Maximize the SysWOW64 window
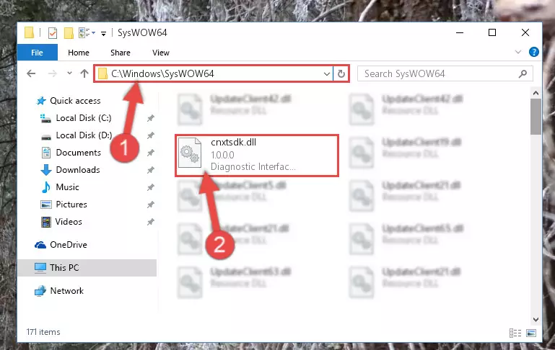The height and width of the screenshot is (350, 555). click(492, 33)
